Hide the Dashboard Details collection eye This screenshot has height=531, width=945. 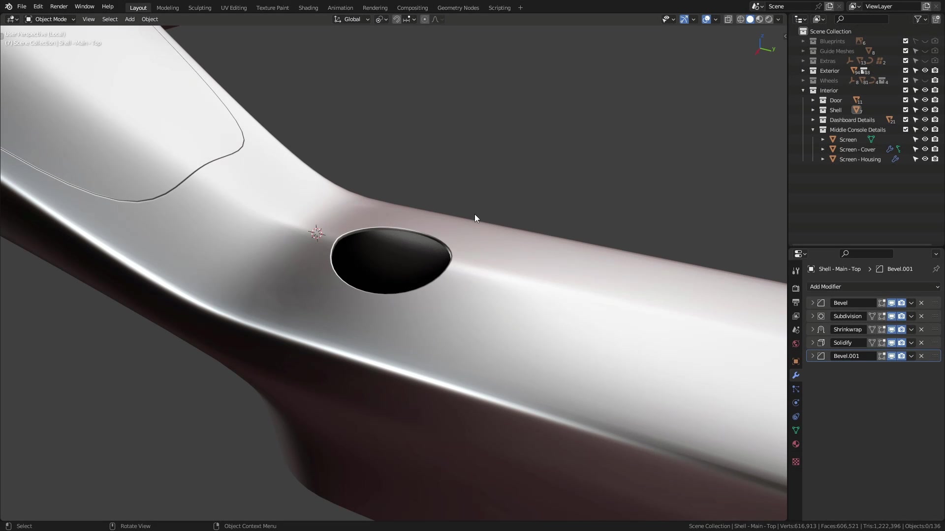pos(925,120)
